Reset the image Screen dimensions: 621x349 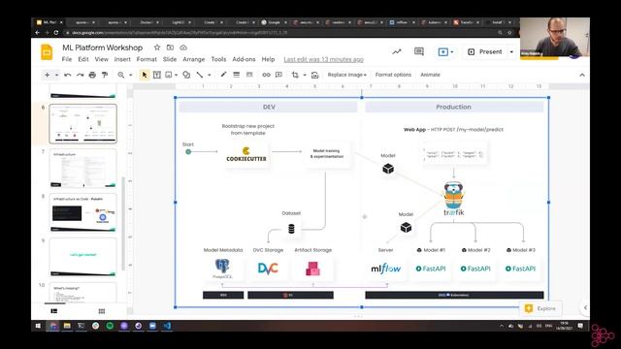click(314, 75)
